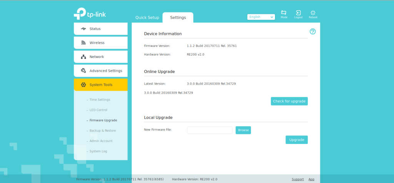
Task: Select the Settings tab
Action: point(178,18)
